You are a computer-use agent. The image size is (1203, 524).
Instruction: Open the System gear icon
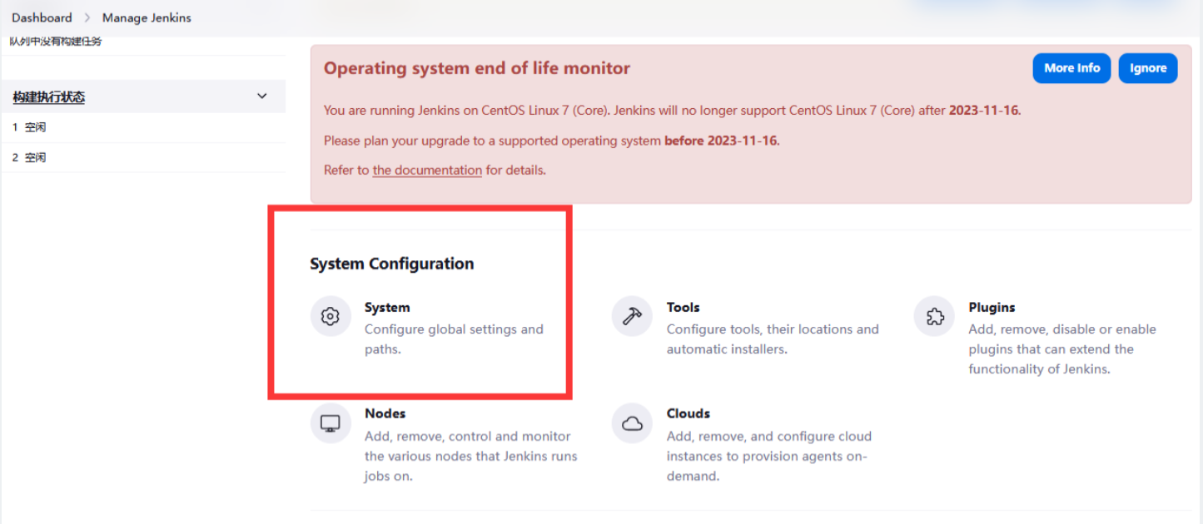click(x=331, y=317)
